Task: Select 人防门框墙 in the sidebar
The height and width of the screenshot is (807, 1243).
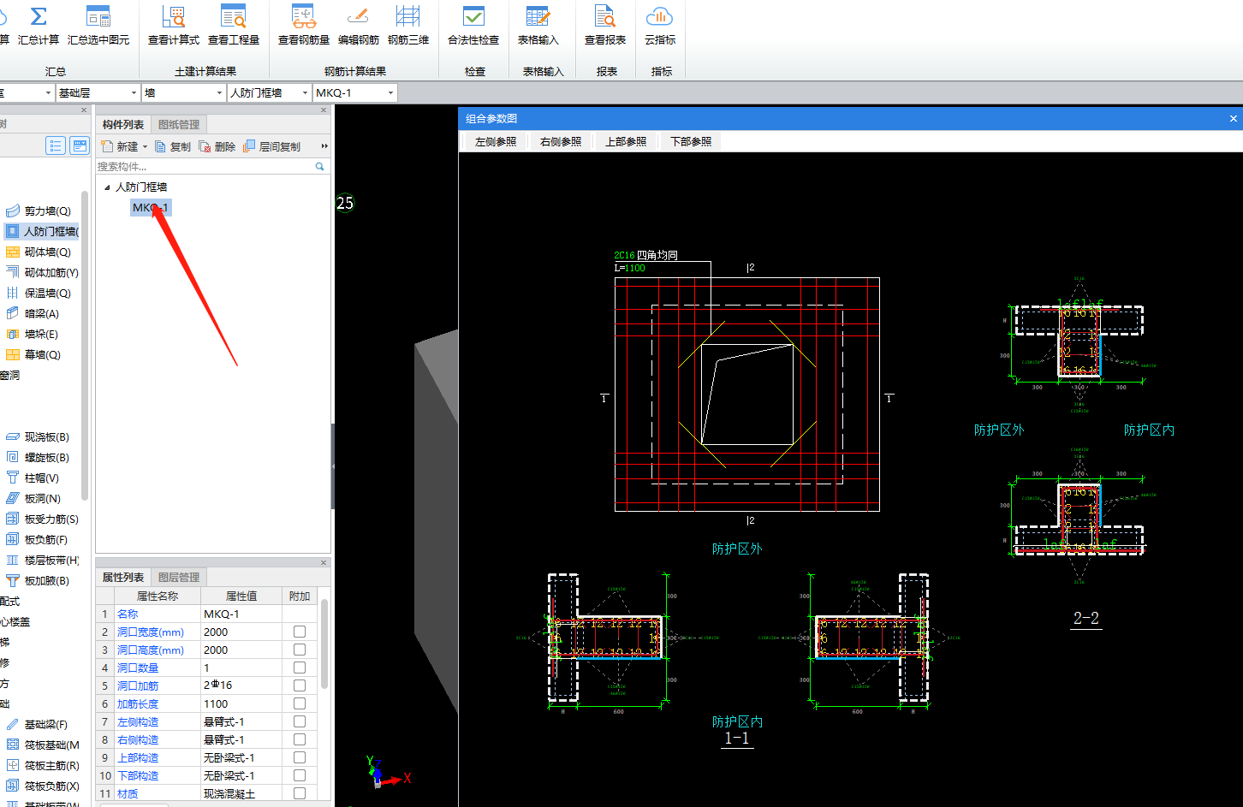Action: (x=41, y=231)
